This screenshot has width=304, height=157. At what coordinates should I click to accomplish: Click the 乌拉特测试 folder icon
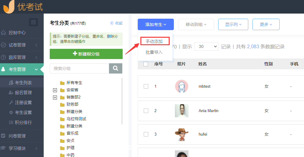(x=62, y=119)
